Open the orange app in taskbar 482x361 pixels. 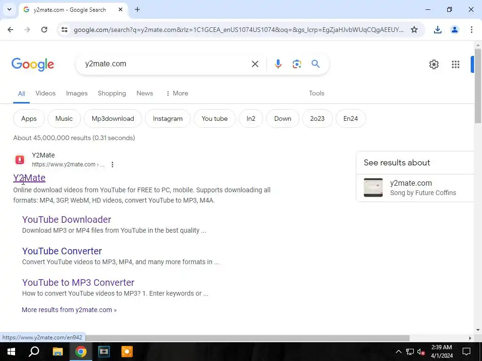pyautogui.click(x=127, y=352)
